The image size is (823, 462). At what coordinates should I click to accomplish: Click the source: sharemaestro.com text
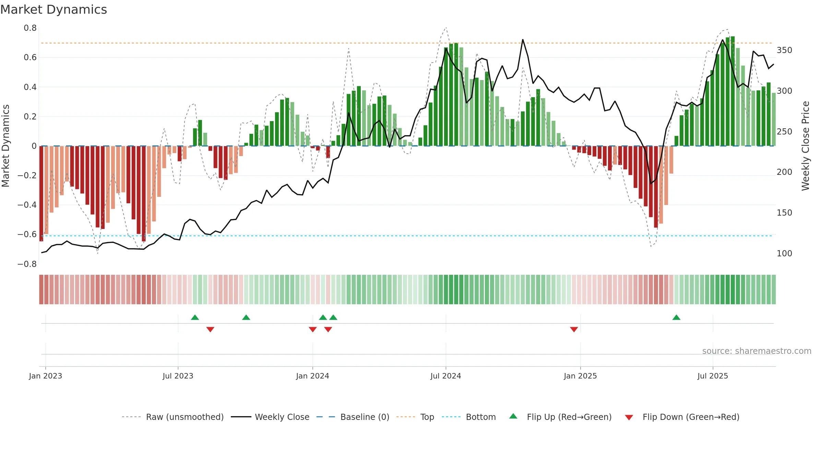click(757, 351)
